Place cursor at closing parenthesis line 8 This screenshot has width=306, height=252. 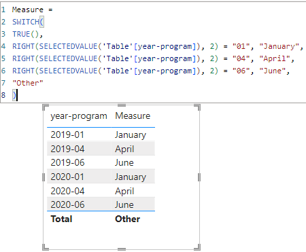tap(14, 95)
